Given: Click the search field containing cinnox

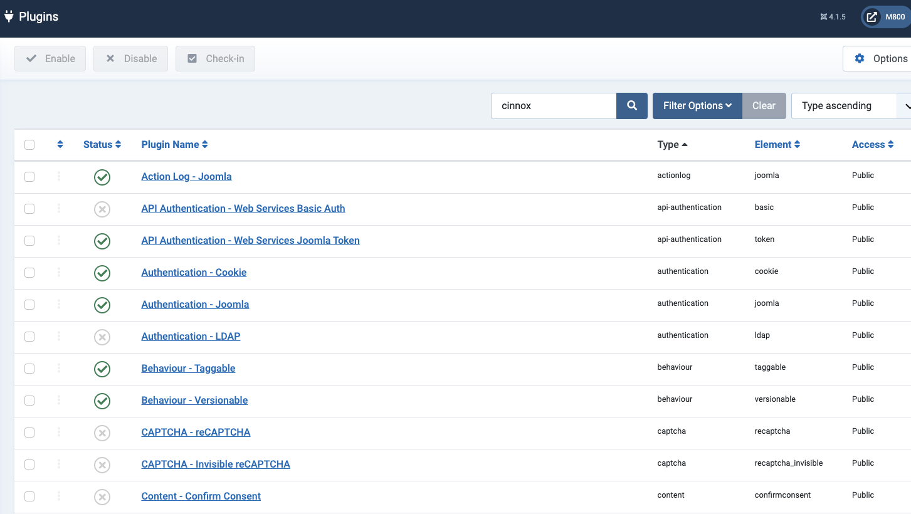Looking at the screenshot, I should coord(554,106).
